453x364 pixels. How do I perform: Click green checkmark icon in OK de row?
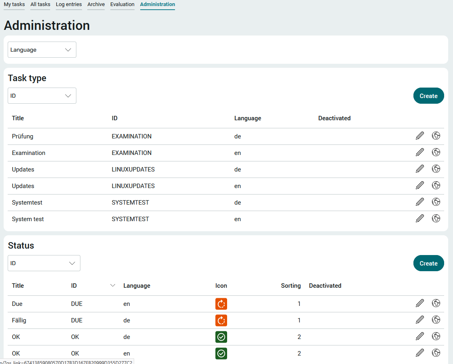(x=221, y=337)
